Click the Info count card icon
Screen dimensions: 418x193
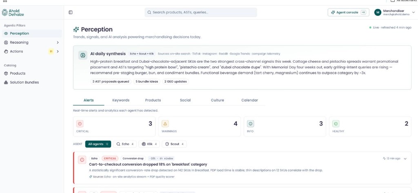point(250,124)
